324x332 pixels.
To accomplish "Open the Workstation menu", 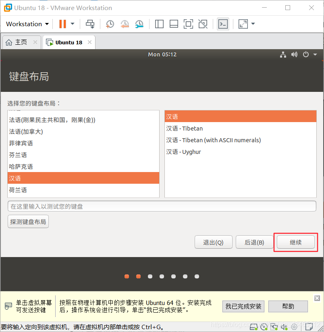I will 27,24.
